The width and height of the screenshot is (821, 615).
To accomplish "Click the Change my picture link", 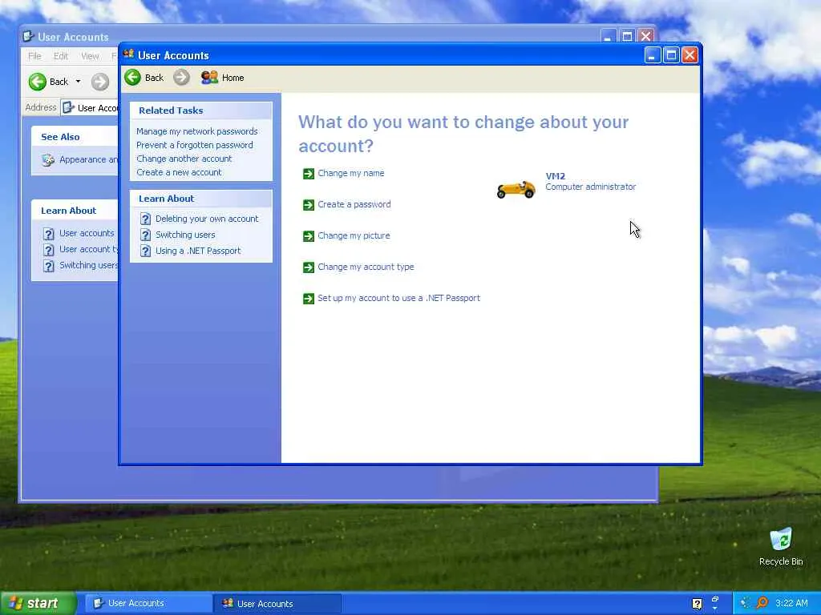I will pos(354,236).
